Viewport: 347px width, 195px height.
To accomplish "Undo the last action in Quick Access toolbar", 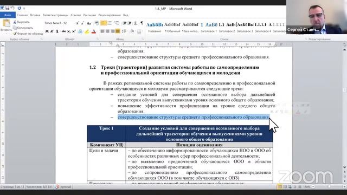I will (13, 8).
